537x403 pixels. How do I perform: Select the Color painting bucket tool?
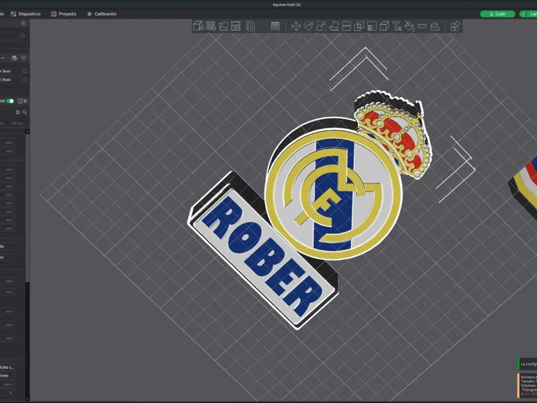[x=409, y=26]
